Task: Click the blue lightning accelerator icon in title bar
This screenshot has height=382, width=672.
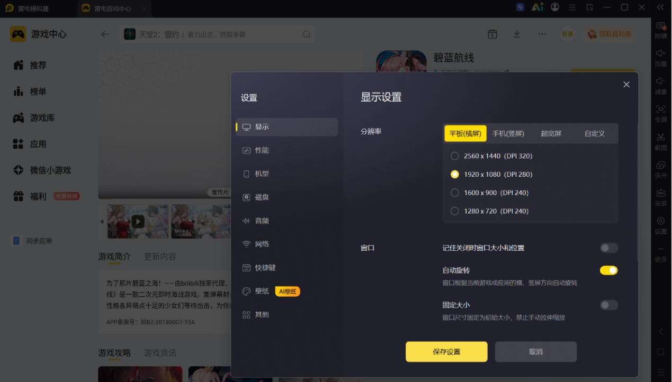Action: click(521, 7)
